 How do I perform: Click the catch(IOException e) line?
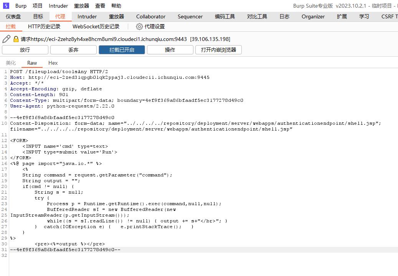(x=114, y=227)
